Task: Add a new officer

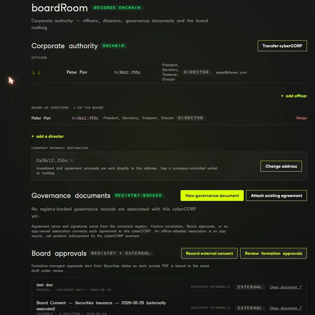Action: click(294, 96)
